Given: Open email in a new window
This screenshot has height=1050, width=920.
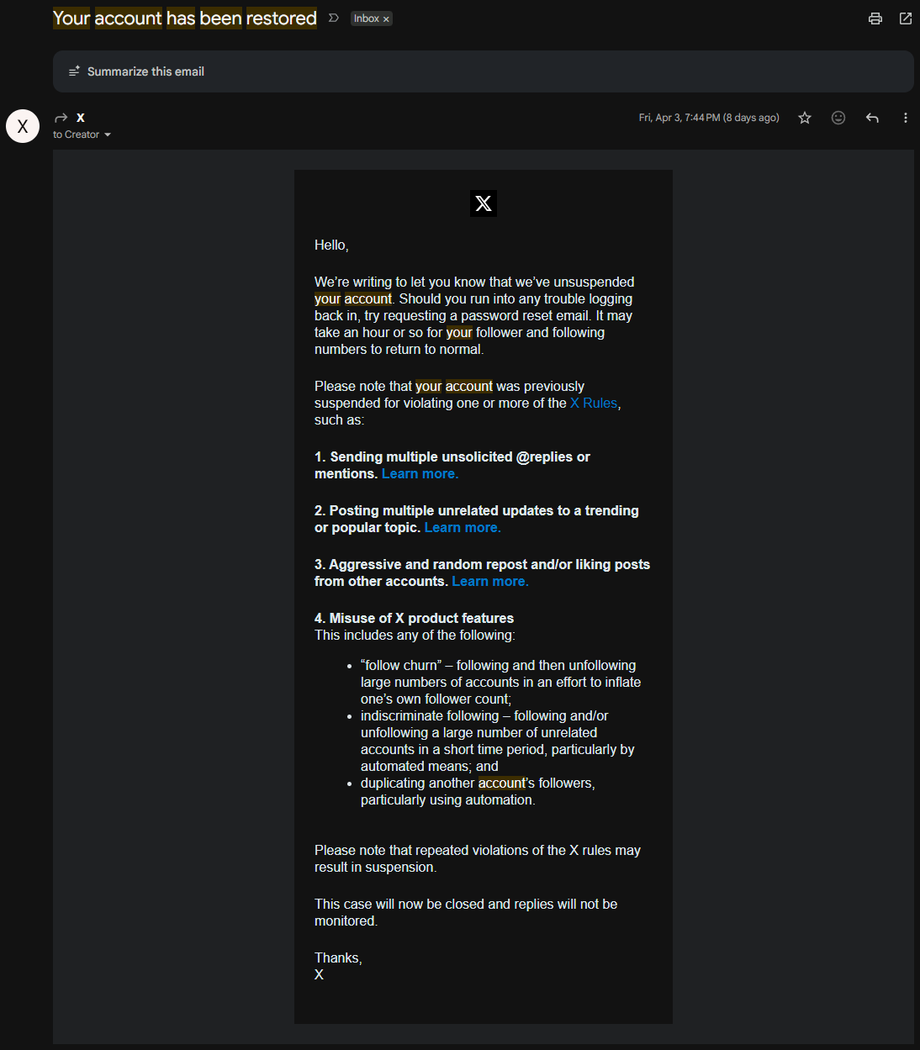Looking at the screenshot, I should pos(906,18).
